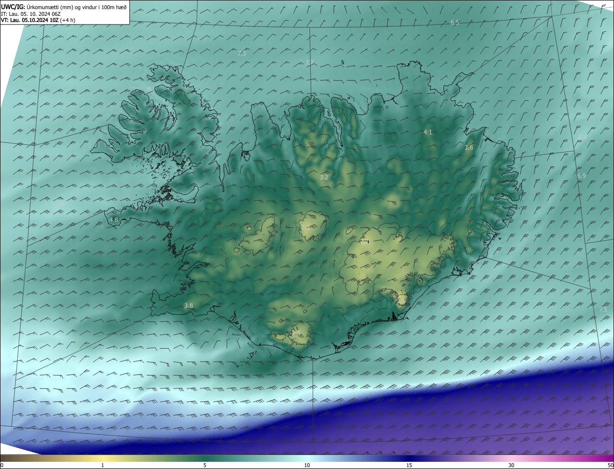Click the 0 label on color scale
This screenshot has height=469, width=614.
click(x=2, y=466)
